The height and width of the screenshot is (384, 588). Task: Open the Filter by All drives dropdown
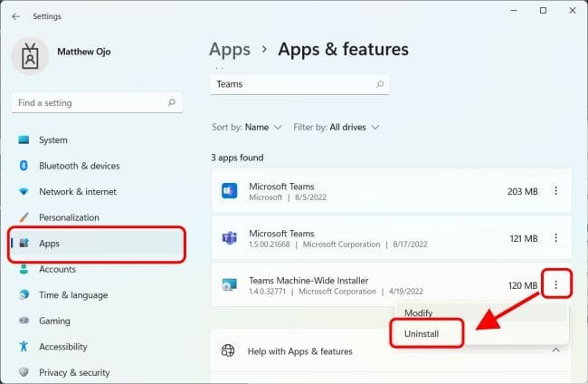337,127
